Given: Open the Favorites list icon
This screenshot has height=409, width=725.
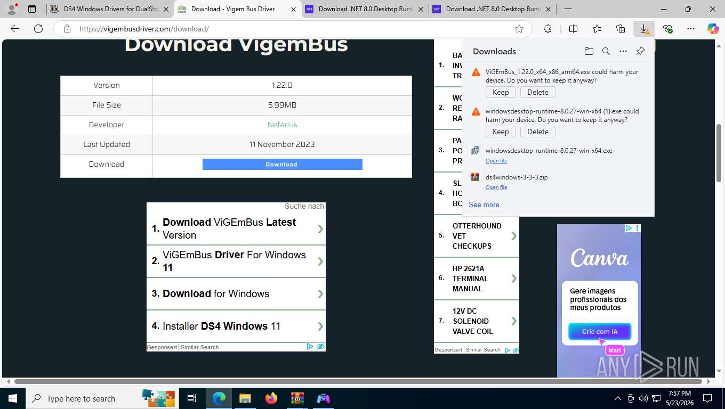Looking at the screenshot, I should click(597, 29).
